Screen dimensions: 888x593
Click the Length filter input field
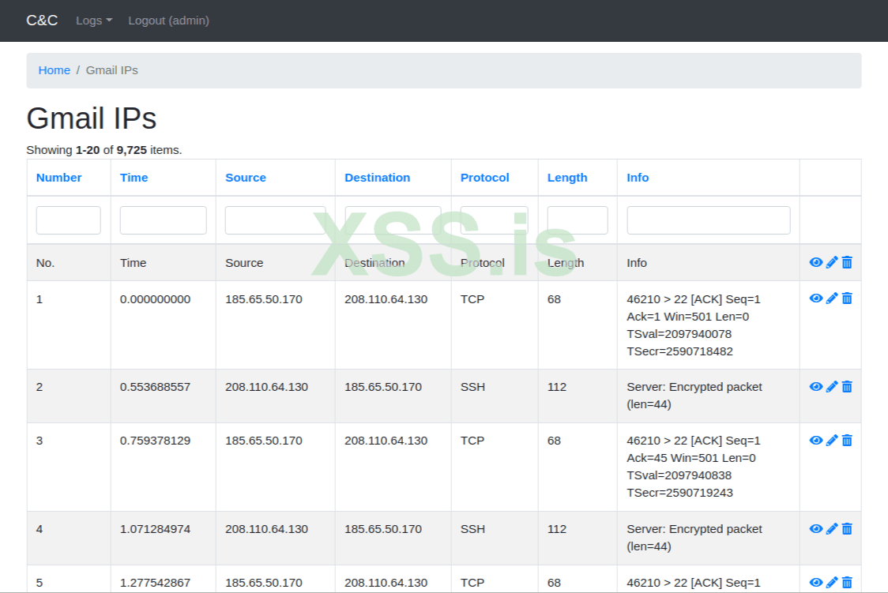click(x=577, y=220)
